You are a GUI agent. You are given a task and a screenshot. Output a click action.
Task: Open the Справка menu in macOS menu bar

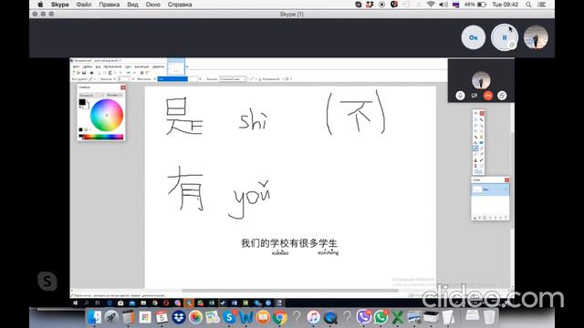[180, 5]
